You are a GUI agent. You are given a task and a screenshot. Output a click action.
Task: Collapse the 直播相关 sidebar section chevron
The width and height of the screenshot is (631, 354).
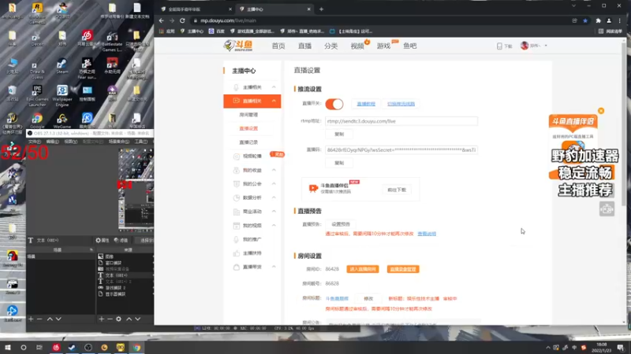(x=274, y=101)
